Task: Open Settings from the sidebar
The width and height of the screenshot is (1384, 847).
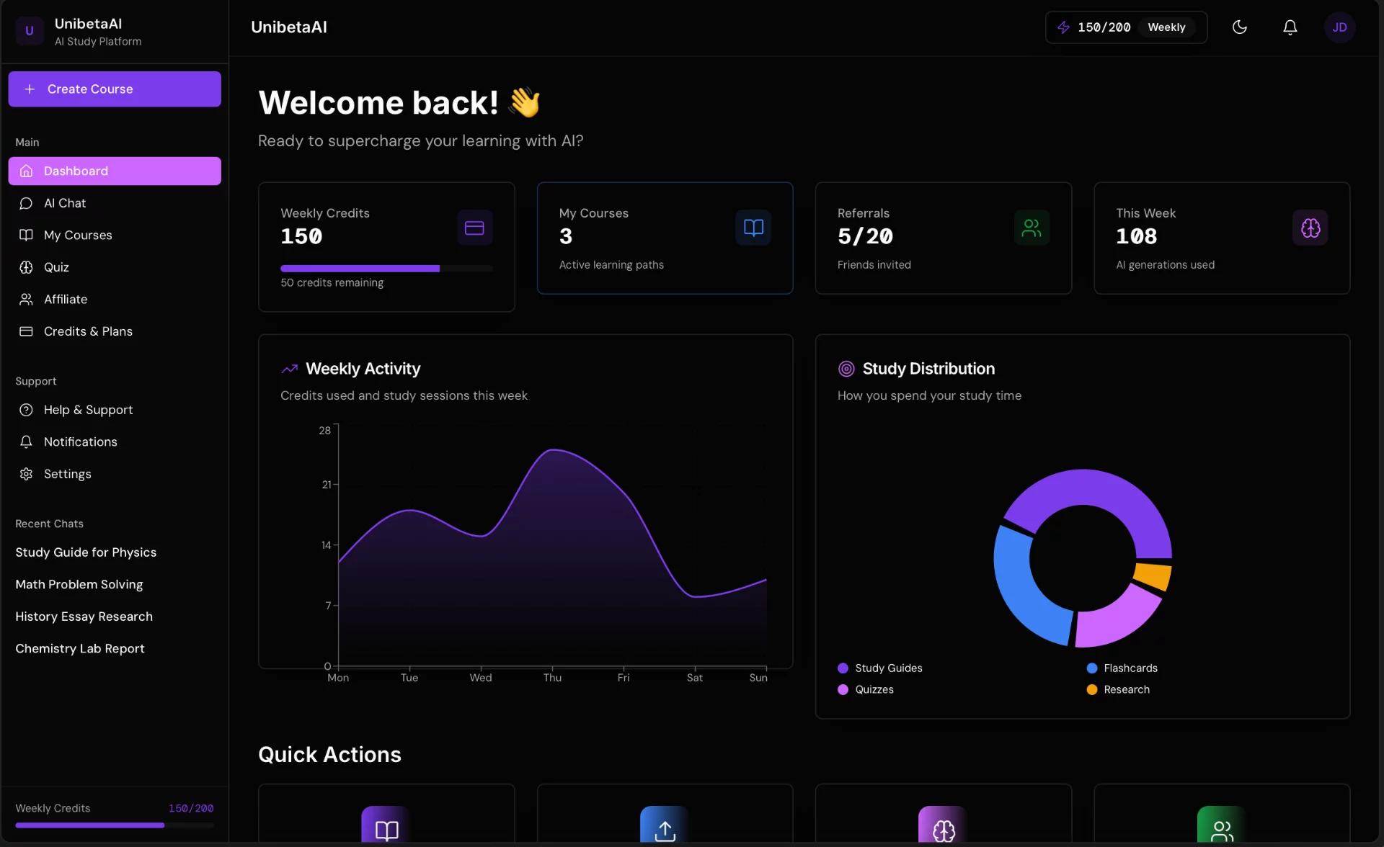Action: [x=115, y=474]
